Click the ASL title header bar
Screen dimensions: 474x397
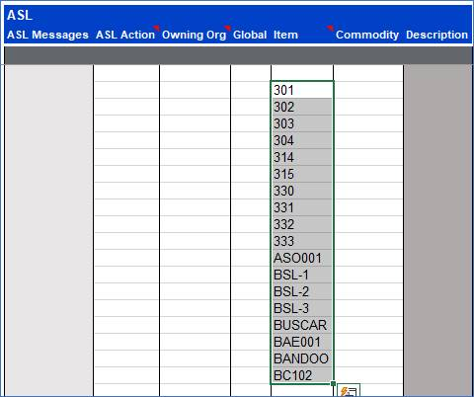click(x=238, y=15)
